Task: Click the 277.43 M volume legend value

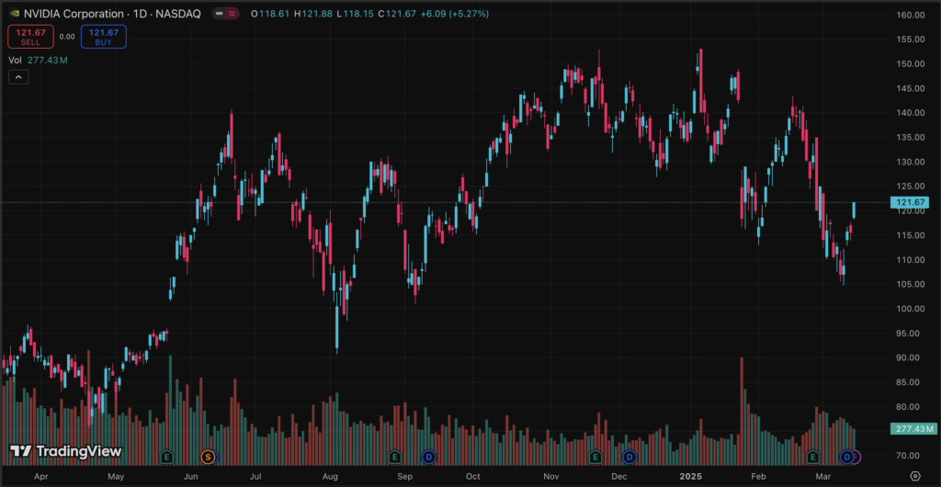Action: (48, 60)
